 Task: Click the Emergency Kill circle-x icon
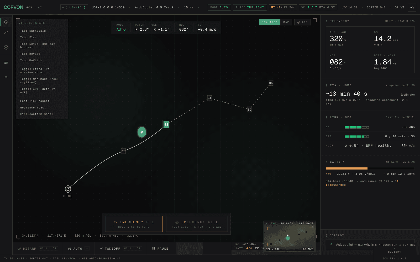[x=177, y=222]
